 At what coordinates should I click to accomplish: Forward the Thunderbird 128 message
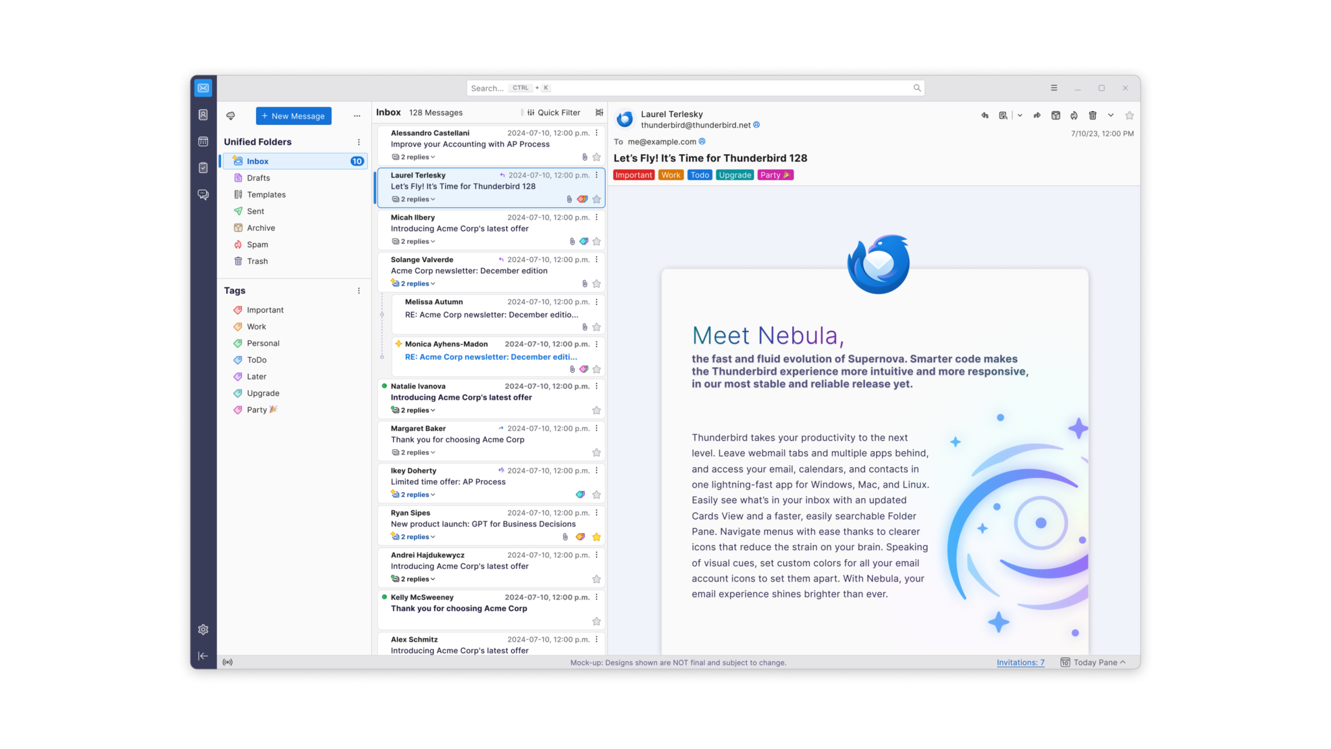[x=1037, y=115]
